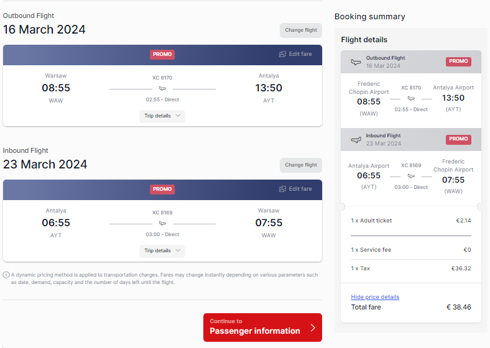
Task: Click the PROMO badge on inbound flight card
Action: click(x=162, y=190)
